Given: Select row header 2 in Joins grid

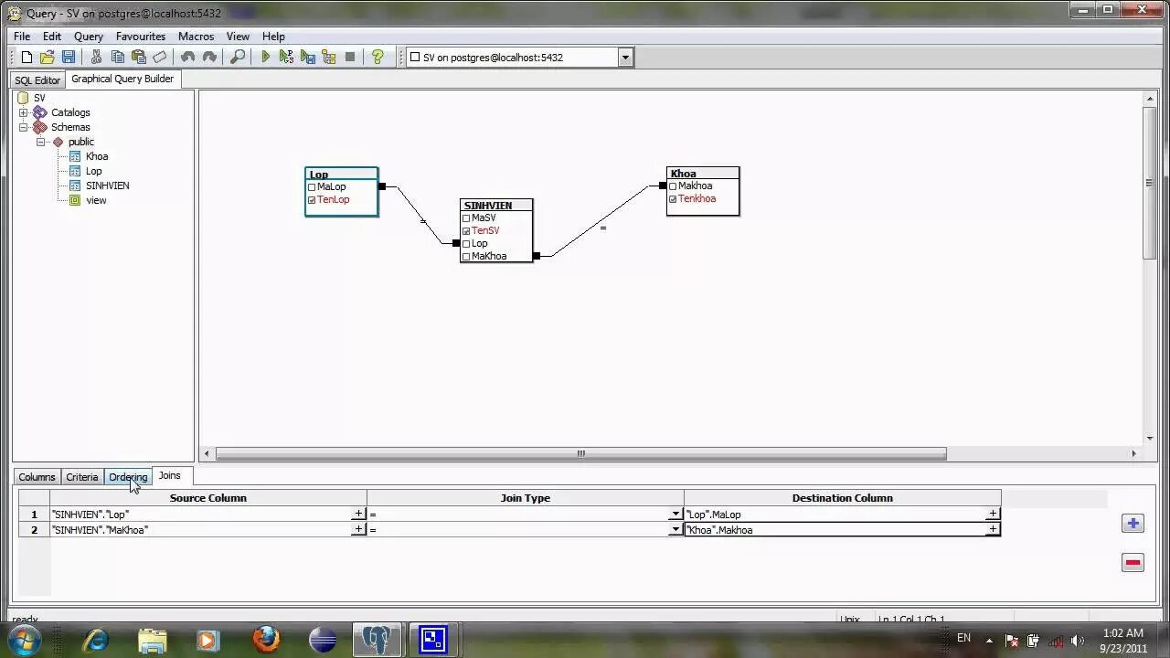Looking at the screenshot, I should point(35,530).
